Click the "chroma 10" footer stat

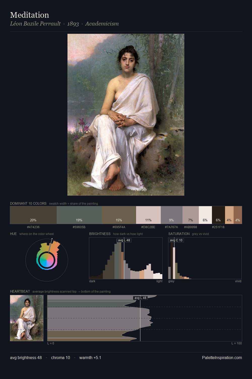[x=60, y=358]
